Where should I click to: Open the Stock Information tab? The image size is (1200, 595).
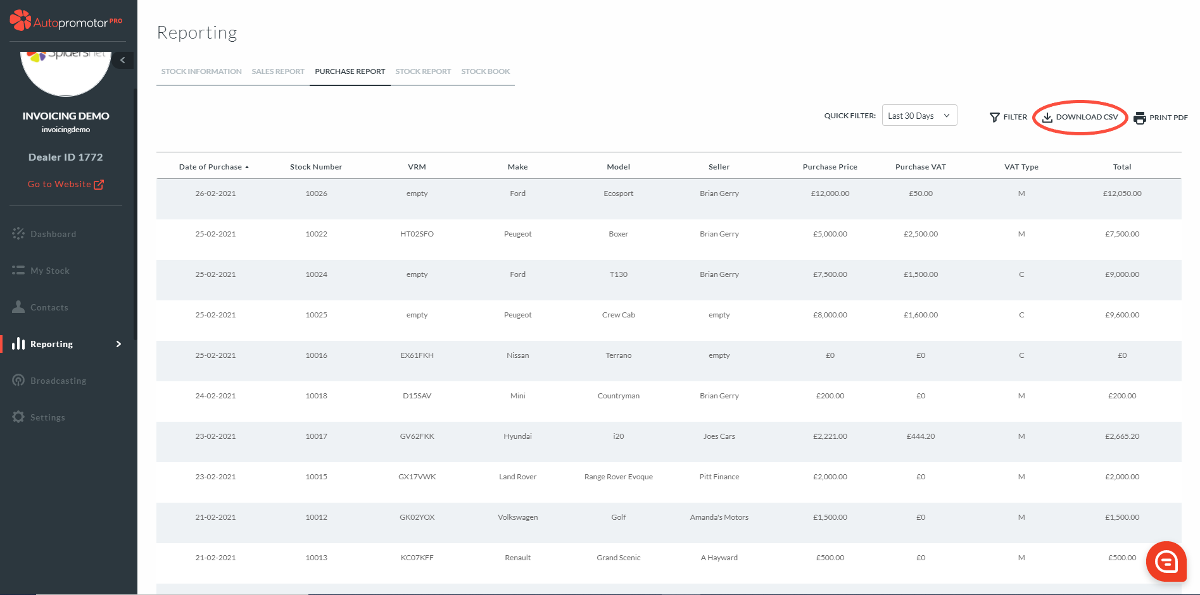(x=201, y=71)
